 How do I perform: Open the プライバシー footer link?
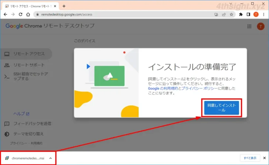[18, 143]
